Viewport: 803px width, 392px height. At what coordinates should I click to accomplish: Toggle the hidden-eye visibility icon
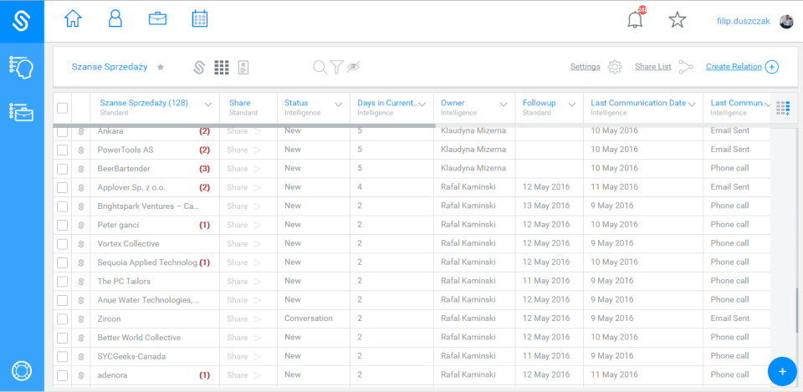353,67
